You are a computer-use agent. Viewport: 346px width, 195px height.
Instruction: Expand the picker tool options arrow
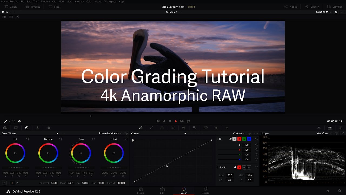coord(9,121)
